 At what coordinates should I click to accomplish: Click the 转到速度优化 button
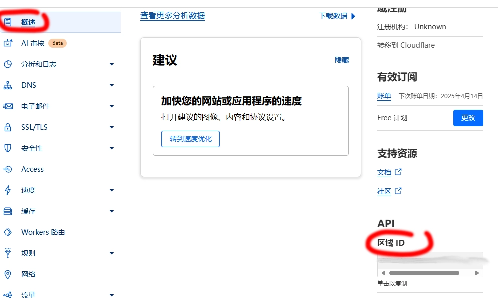pos(191,139)
